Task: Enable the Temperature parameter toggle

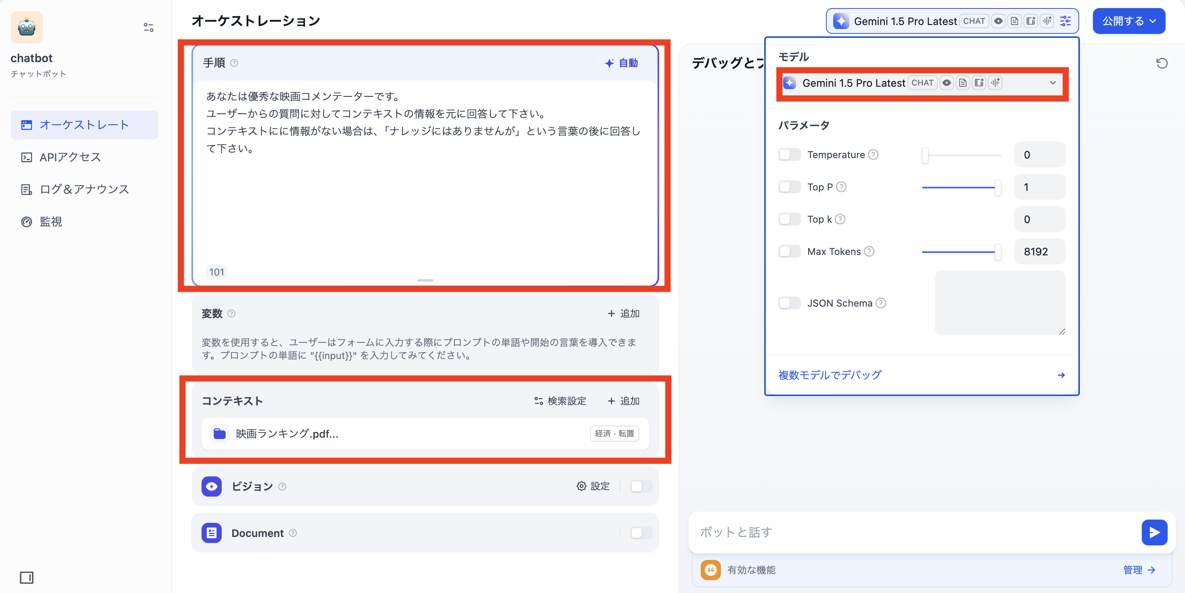Action: click(x=789, y=155)
